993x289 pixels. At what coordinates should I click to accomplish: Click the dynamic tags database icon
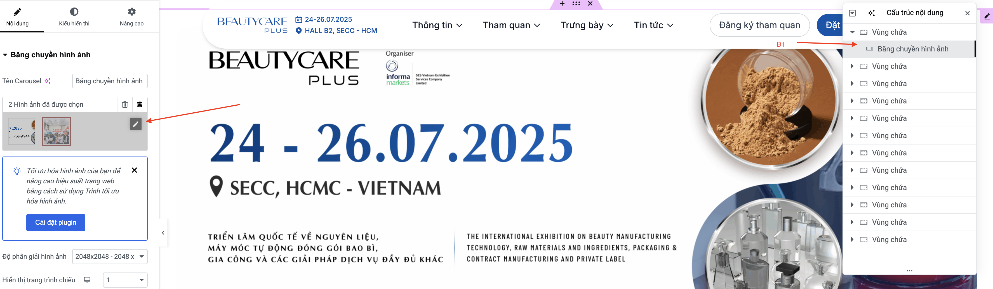point(140,105)
